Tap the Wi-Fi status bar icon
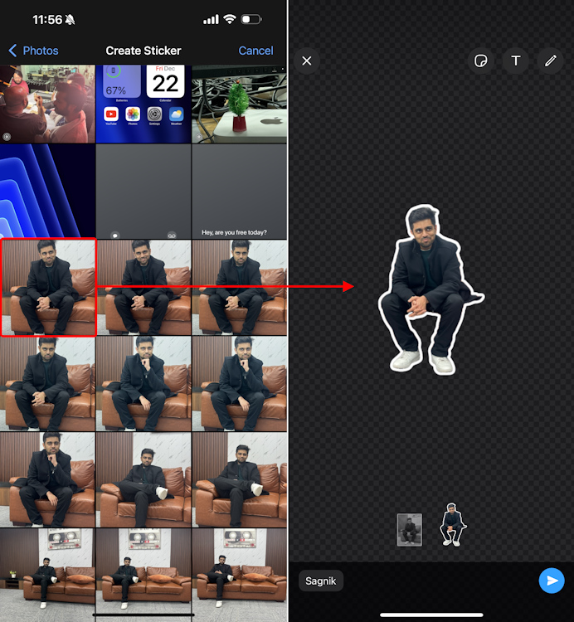574x622 pixels. pyautogui.click(x=230, y=19)
